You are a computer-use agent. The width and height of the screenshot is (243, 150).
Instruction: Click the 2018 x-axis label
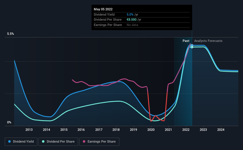coord(116,130)
